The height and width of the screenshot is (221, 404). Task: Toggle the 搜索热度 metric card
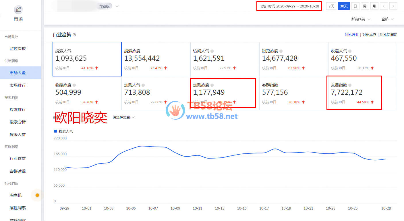(156, 59)
